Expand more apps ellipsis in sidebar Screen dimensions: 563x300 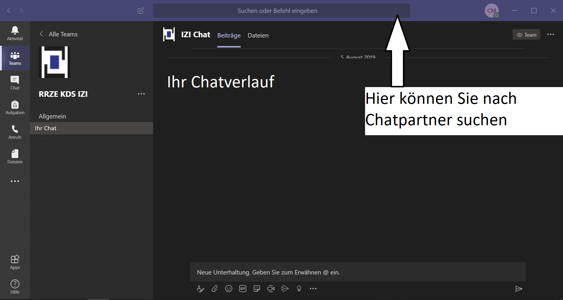(15, 181)
